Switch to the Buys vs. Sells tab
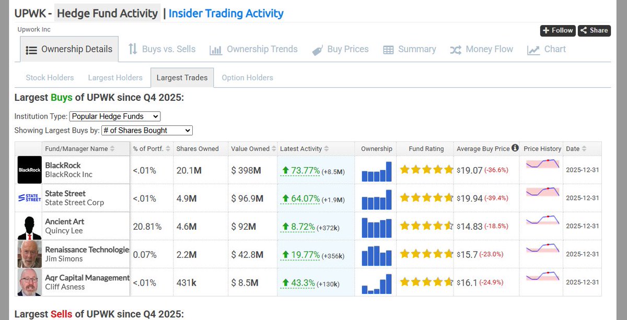The image size is (627, 320). coord(162,49)
